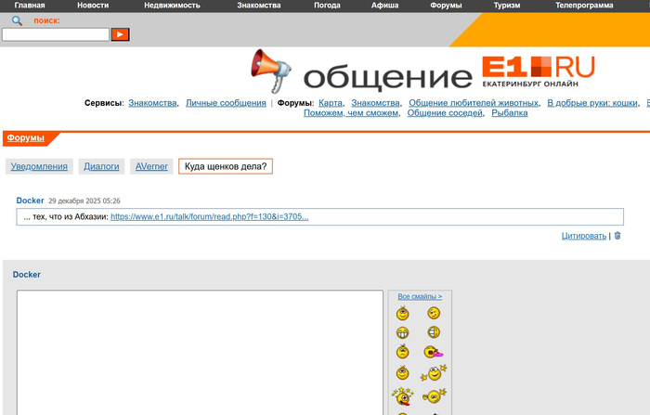Click the orange Форумы header button

tap(25, 138)
